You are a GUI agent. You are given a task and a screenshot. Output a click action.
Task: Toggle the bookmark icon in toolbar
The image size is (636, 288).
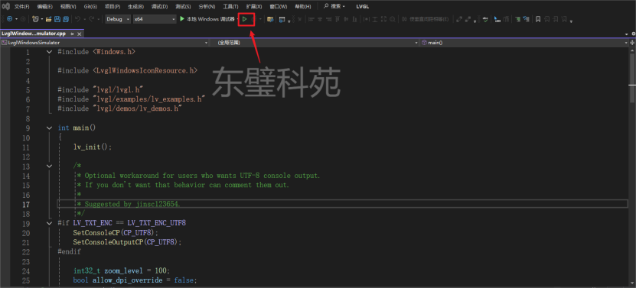tap(538, 19)
